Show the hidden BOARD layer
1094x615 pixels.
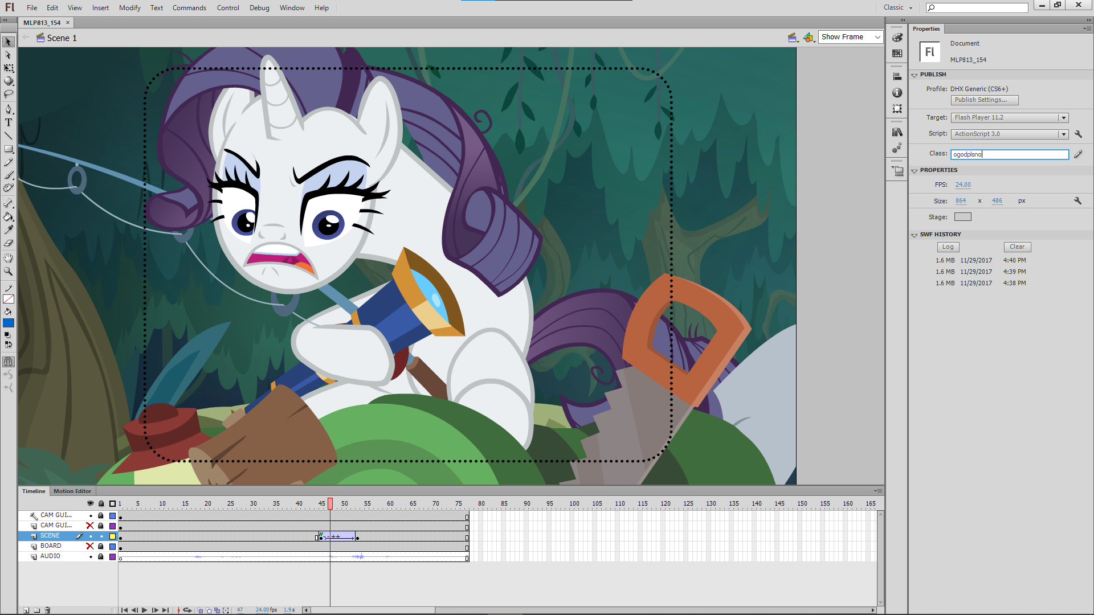point(90,546)
